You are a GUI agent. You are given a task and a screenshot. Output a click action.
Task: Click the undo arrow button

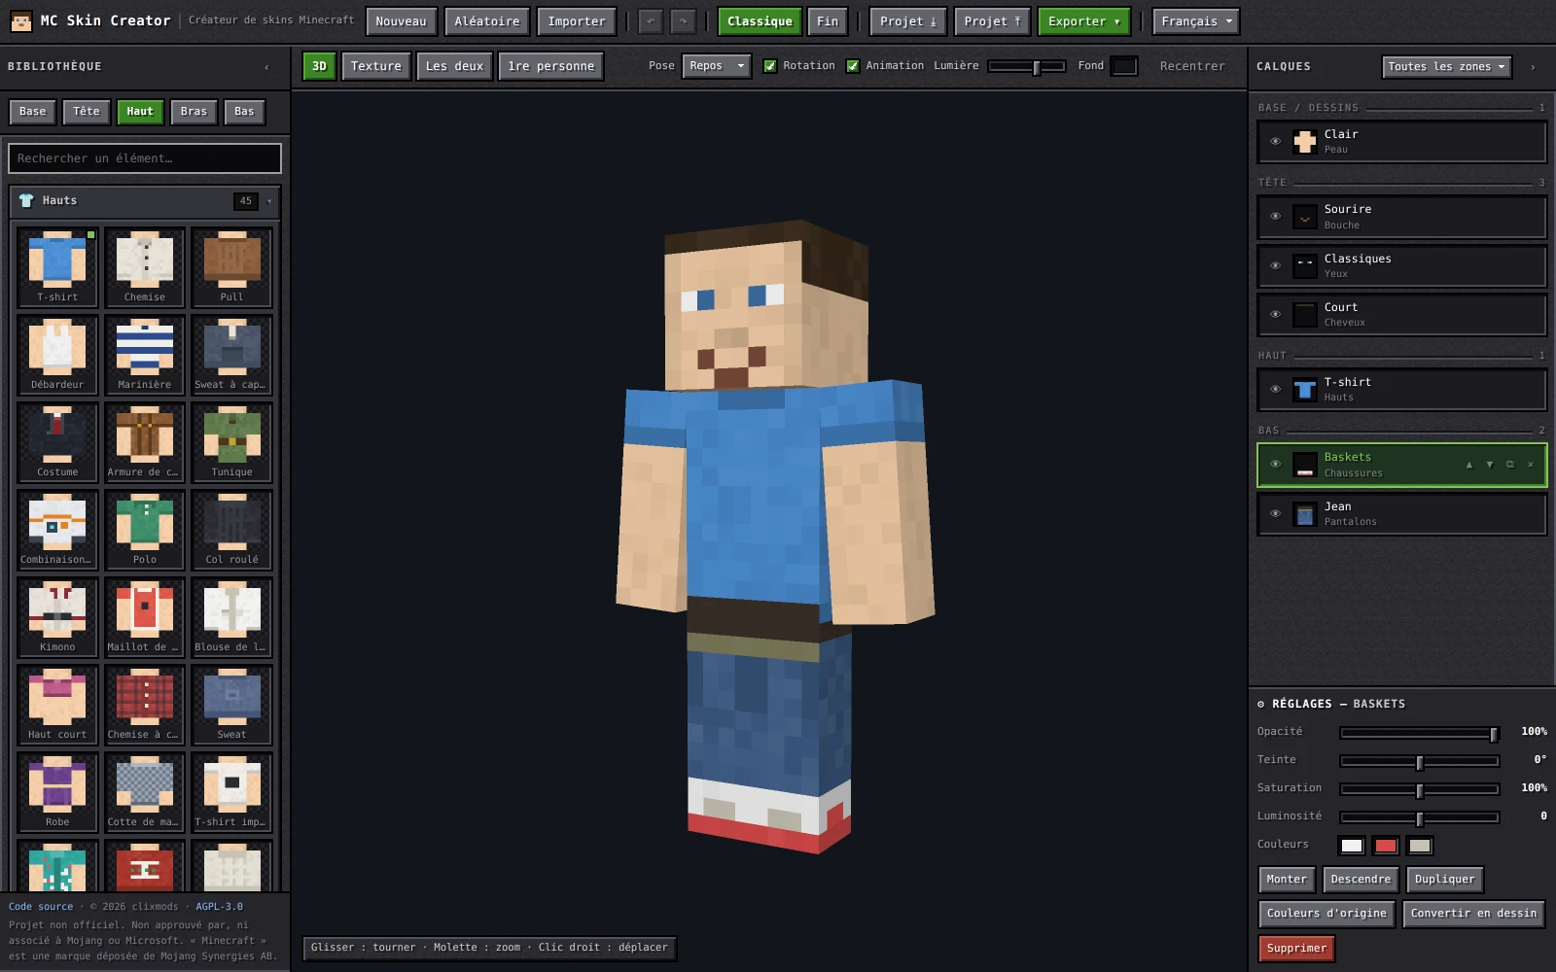click(x=651, y=21)
